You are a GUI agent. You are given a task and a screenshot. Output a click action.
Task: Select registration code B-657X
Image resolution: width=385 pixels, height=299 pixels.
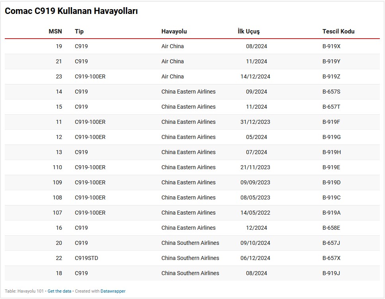[x=331, y=258]
